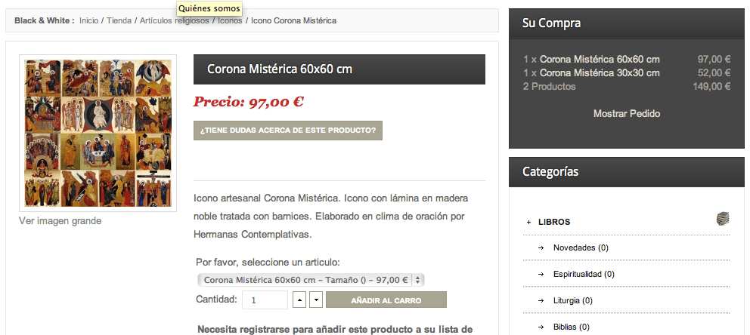The height and width of the screenshot is (335, 750).
Task: Open Novedades (0) category
Action: (581, 247)
